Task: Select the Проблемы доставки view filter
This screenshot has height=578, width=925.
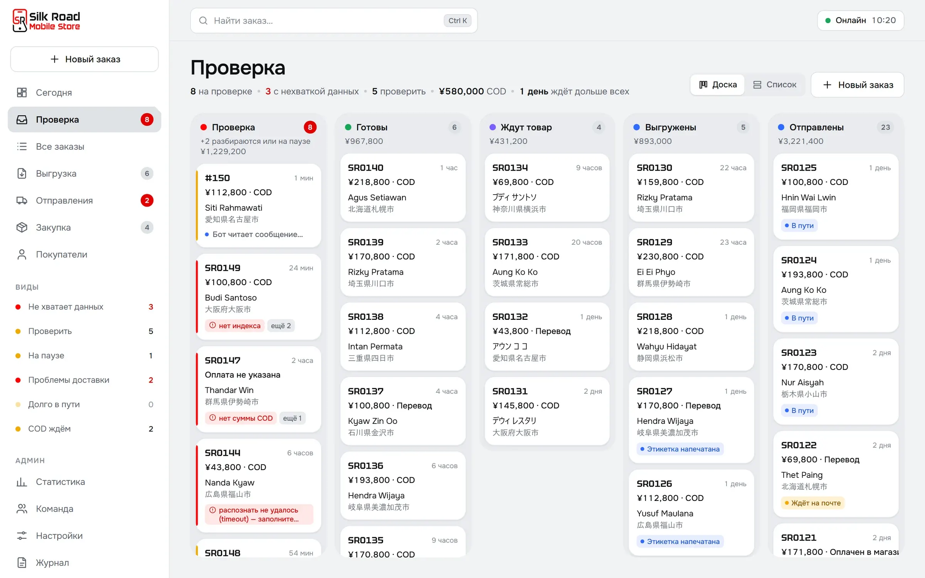Action: tap(84, 380)
